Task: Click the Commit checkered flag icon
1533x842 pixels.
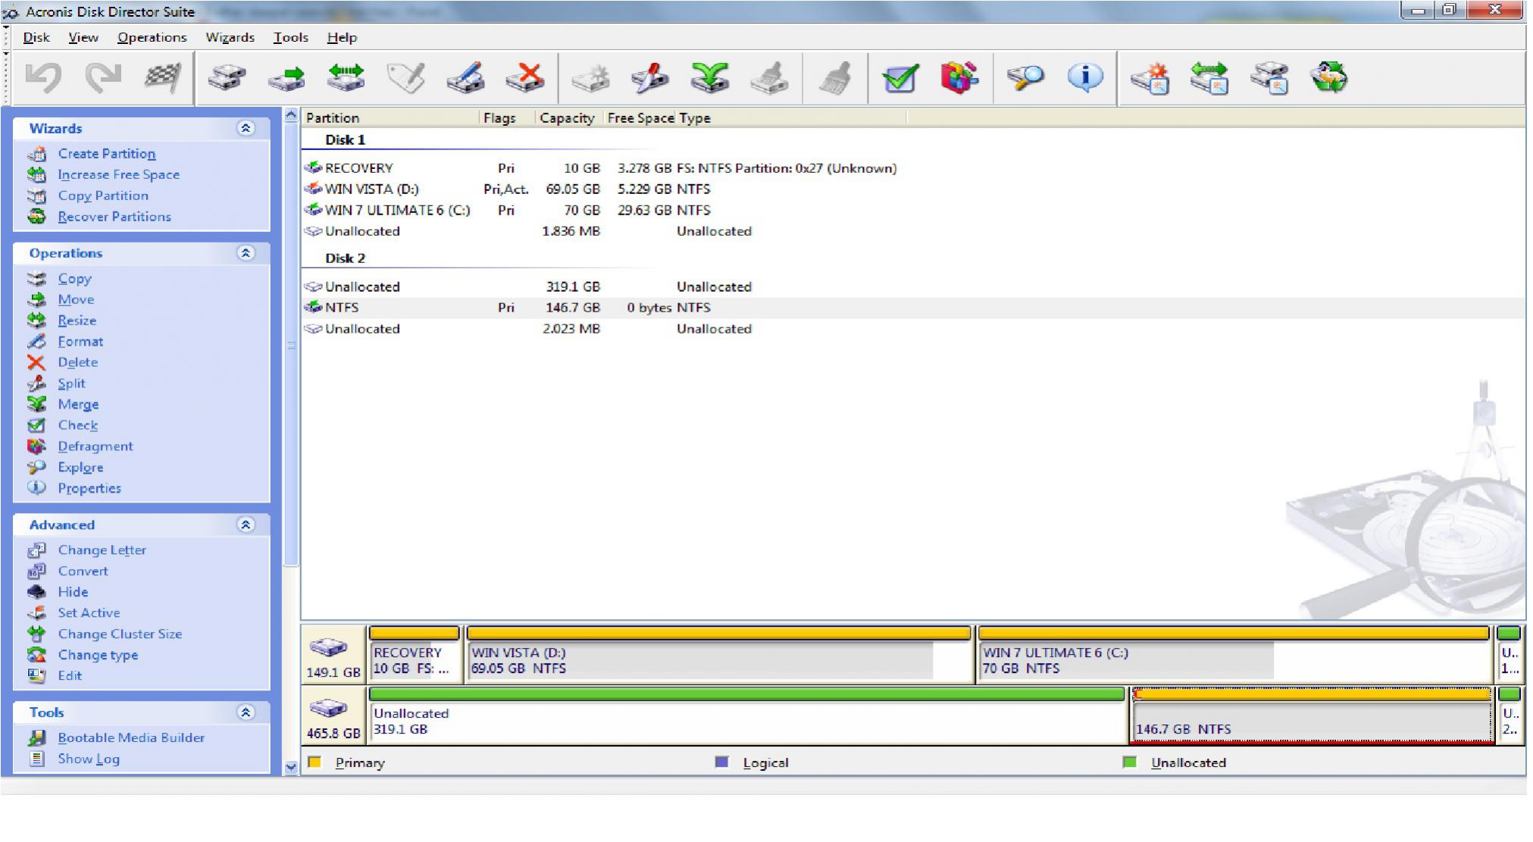Action: [x=162, y=77]
